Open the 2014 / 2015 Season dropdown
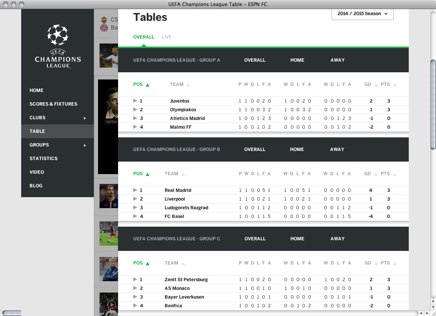 click(362, 14)
